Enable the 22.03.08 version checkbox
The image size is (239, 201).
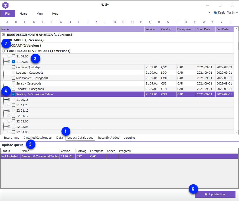tap(14, 127)
